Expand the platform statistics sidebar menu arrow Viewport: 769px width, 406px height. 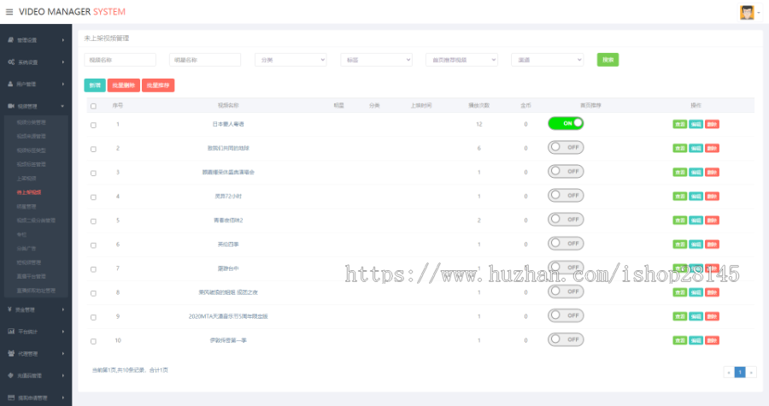[63, 332]
